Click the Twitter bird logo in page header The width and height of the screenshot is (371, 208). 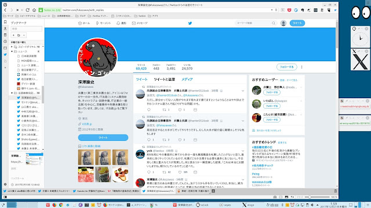[190, 23]
